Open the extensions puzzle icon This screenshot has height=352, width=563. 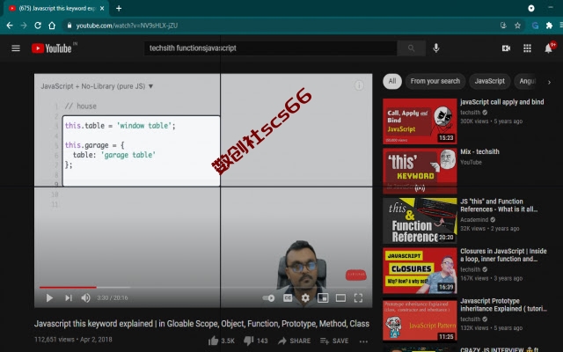(x=549, y=26)
